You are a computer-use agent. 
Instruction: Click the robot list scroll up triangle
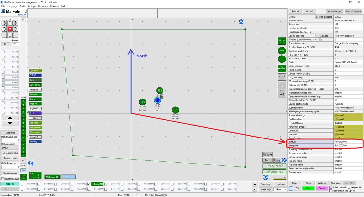click(x=10, y=118)
